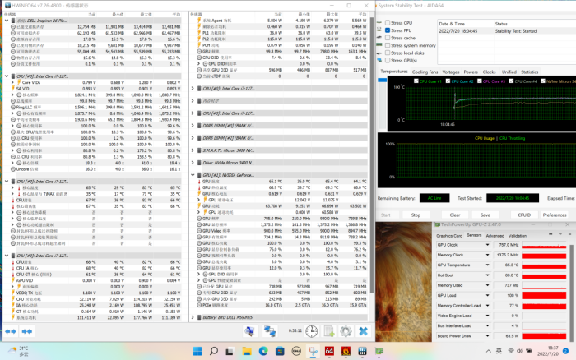Viewport: 576px width, 360px height.
Task: Switch to AIDA64 Cooling Fans tab
Action: coord(425,72)
